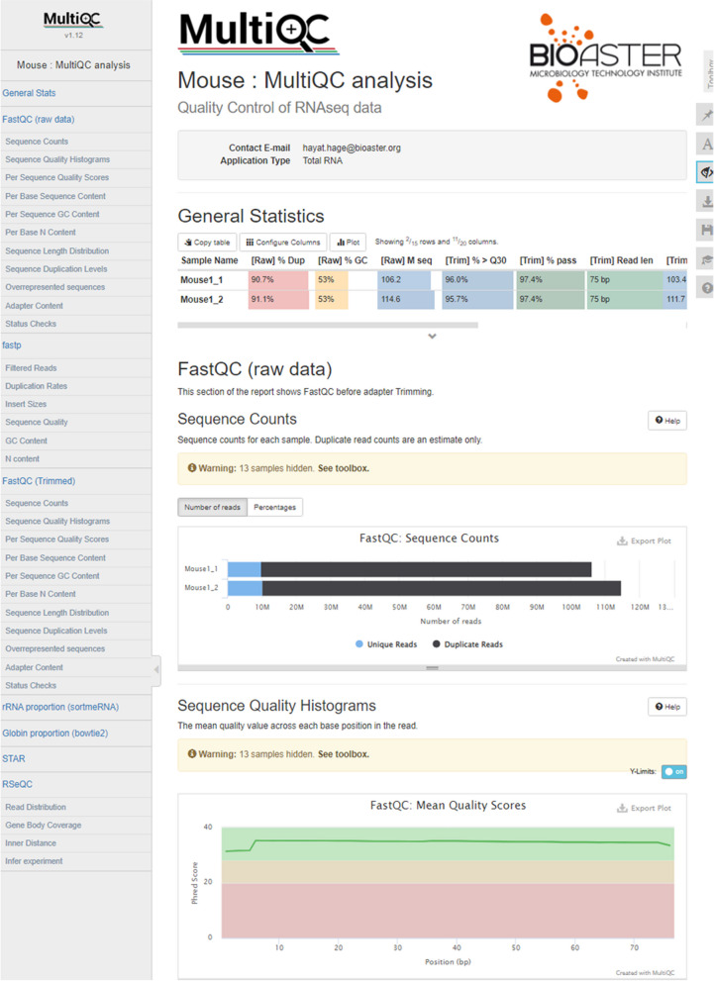Sort by the [Raw] % Dup column
The height and width of the screenshot is (981, 714).
point(278,261)
